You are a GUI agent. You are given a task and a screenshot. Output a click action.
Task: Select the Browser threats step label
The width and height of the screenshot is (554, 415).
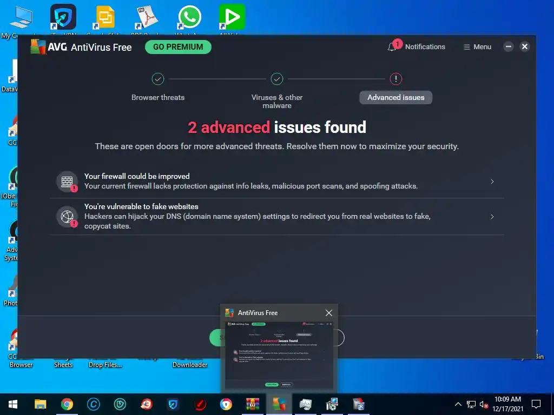[158, 97]
